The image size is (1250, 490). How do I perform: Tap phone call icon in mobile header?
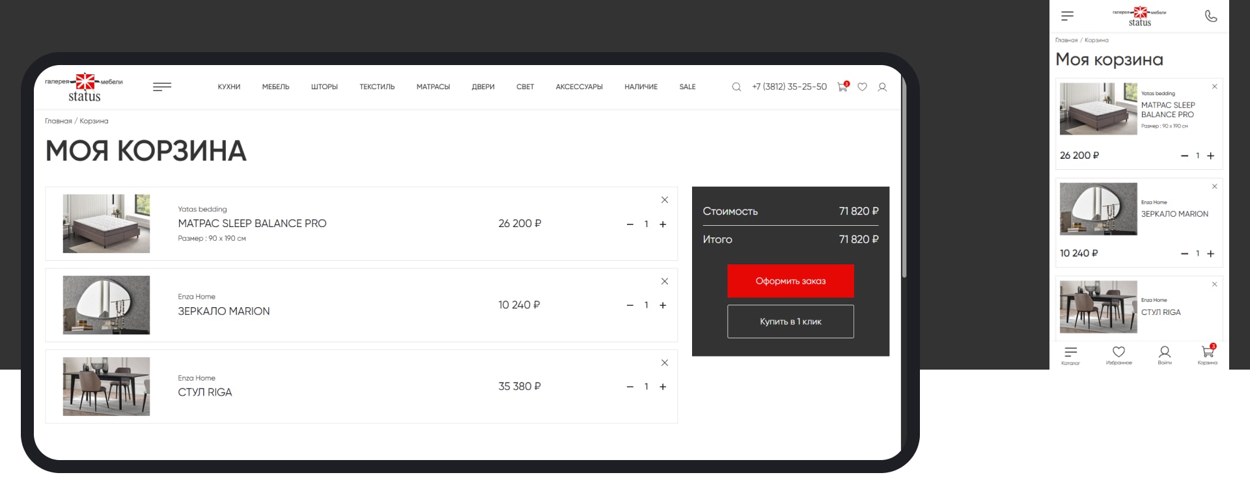click(1211, 16)
